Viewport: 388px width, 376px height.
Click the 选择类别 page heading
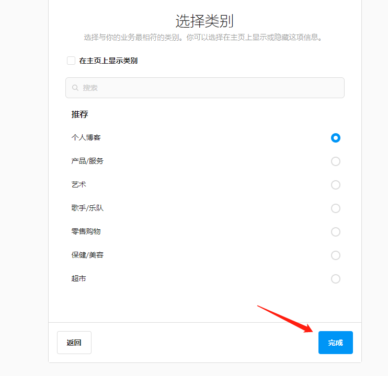tap(204, 21)
